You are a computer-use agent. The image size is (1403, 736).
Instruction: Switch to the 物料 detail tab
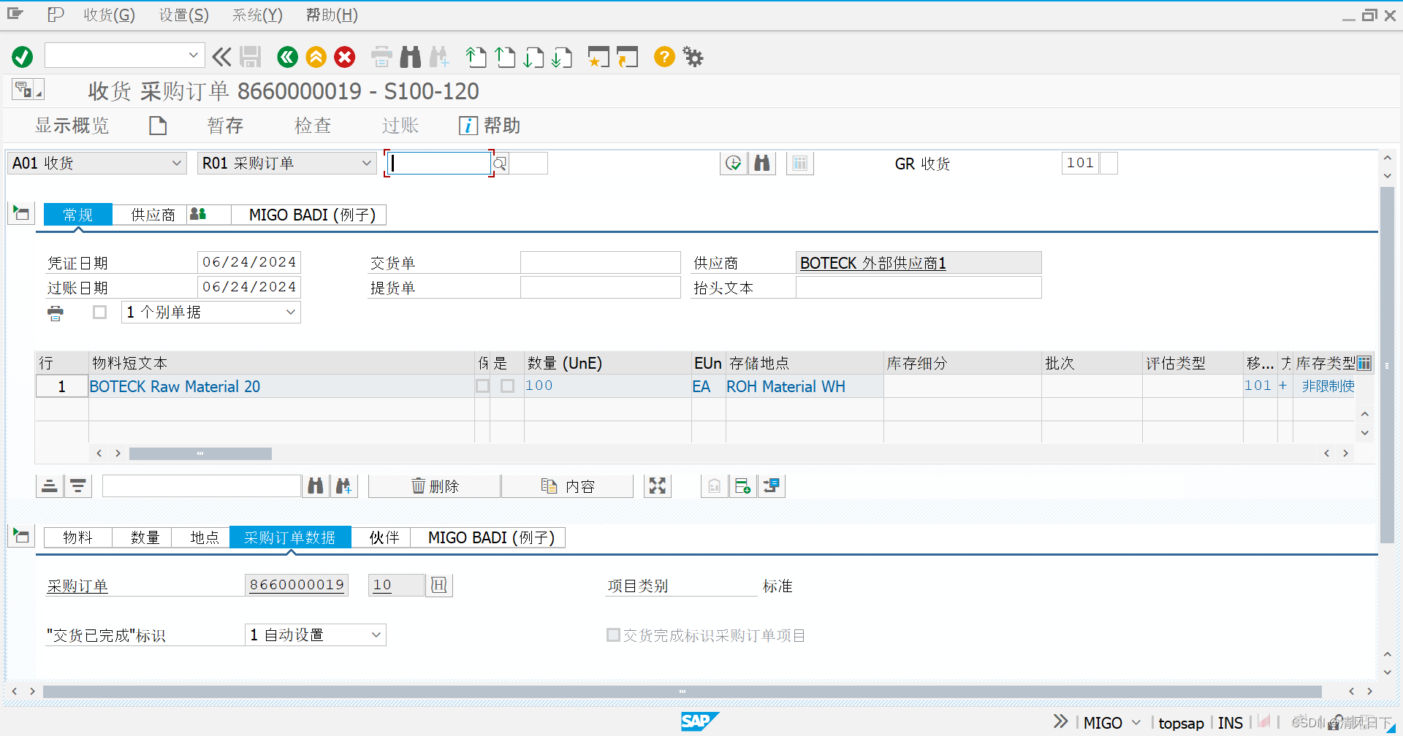point(77,537)
